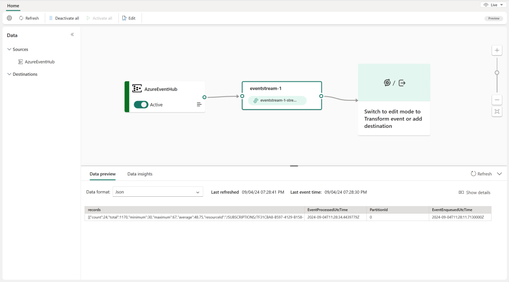The width and height of the screenshot is (509, 282).
Task: Switch to Edit mode
Action: [x=129, y=18]
